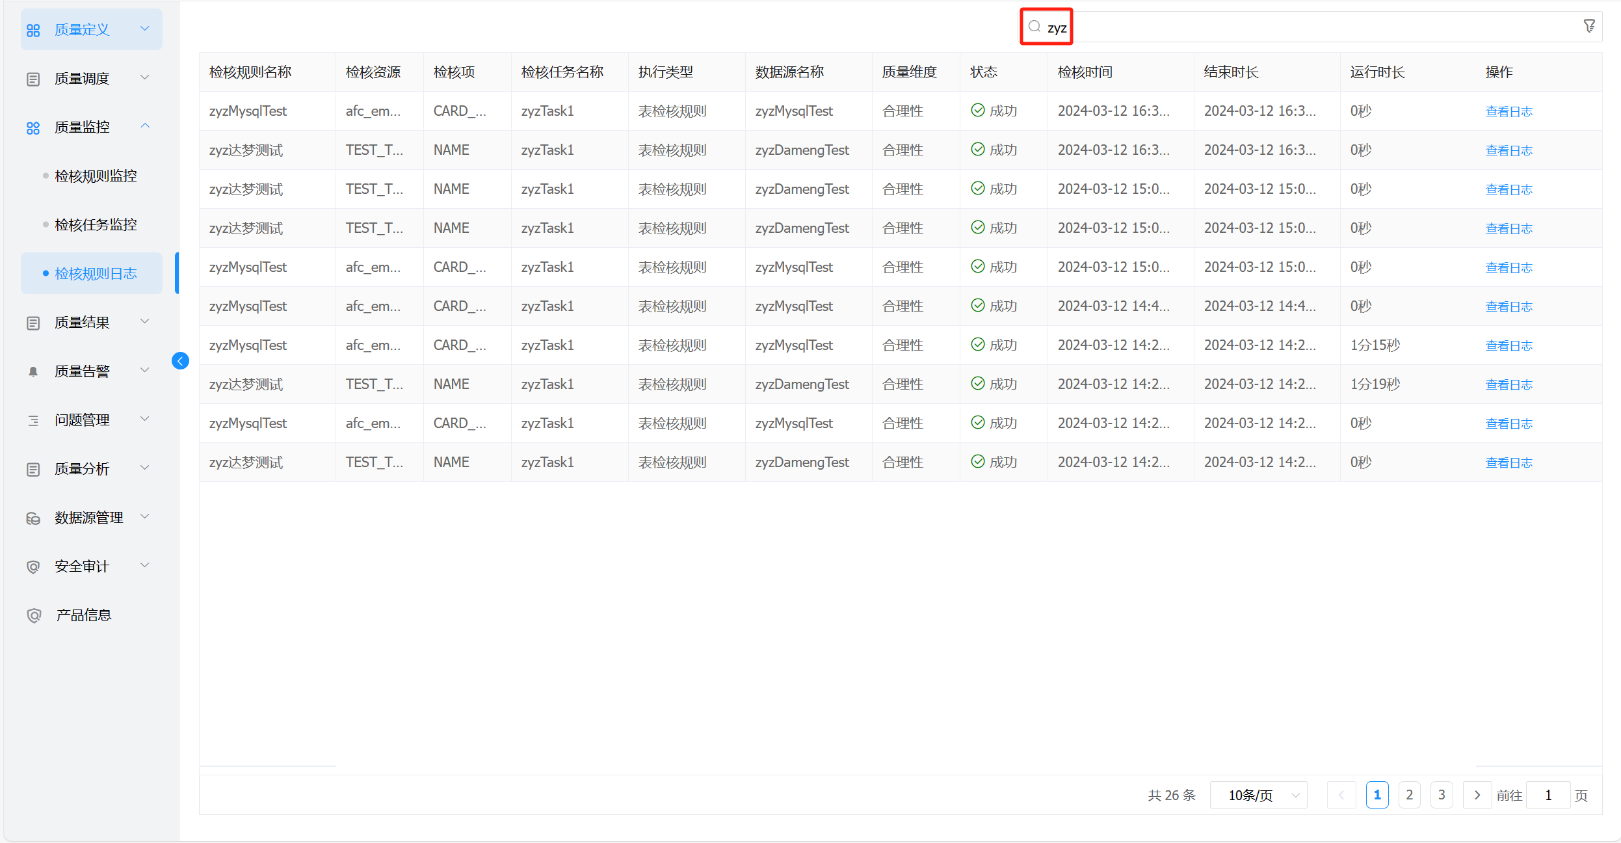Click the 安全审计 shield icon
1621x843 pixels.
33,567
